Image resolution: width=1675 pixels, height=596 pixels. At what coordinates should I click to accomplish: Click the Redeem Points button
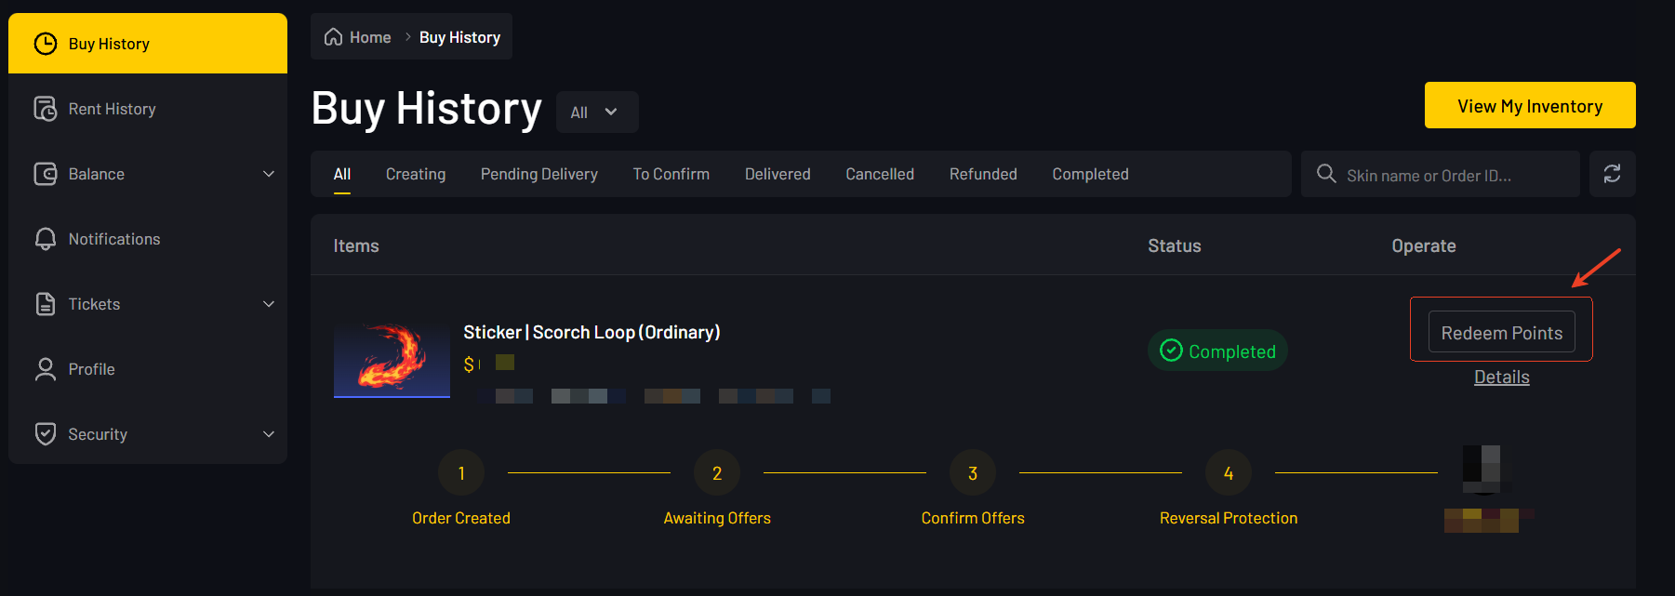[x=1501, y=333]
